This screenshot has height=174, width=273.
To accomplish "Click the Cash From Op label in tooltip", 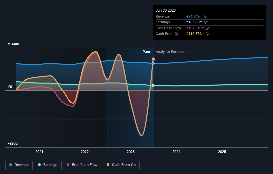I will [x=168, y=34].
